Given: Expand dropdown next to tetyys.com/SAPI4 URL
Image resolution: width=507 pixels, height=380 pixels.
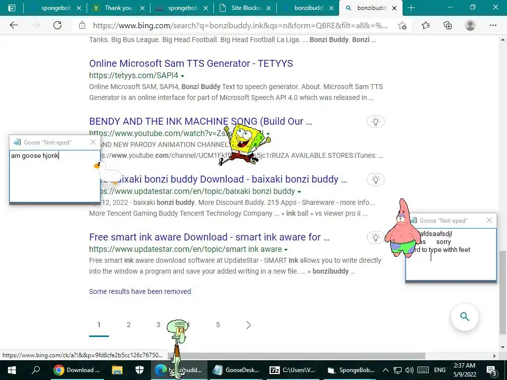Looking at the screenshot, I should [182, 76].
